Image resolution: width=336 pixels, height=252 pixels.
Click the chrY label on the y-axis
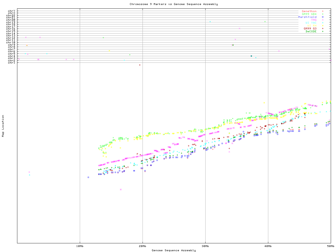(12, 11)
